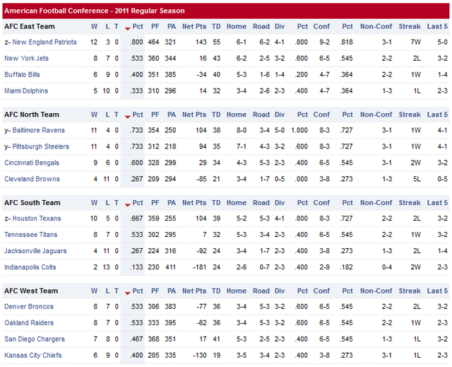The image size is (452, 367).
Task: Sort AFC West table by Div record
Action: [x=280, y=291]
